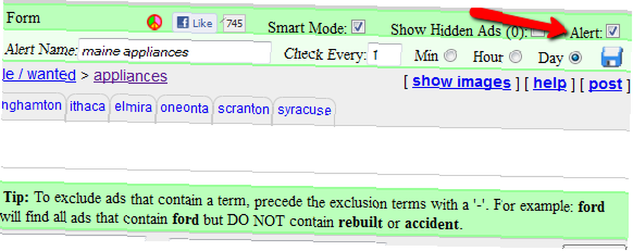633x251 pixels.
Task: Switch to the oneonta tab
Action: [184, 108]
